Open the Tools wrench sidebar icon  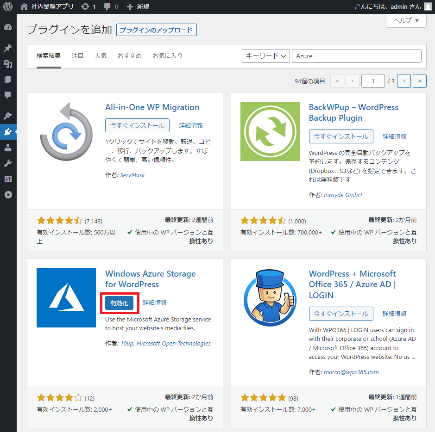(x=8, y=163)
